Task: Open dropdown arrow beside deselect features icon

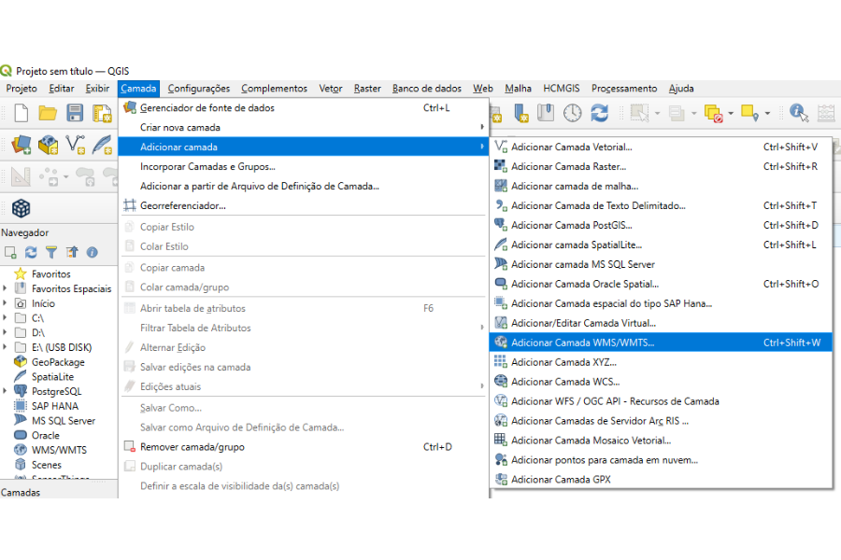Action: click(732, 113)
